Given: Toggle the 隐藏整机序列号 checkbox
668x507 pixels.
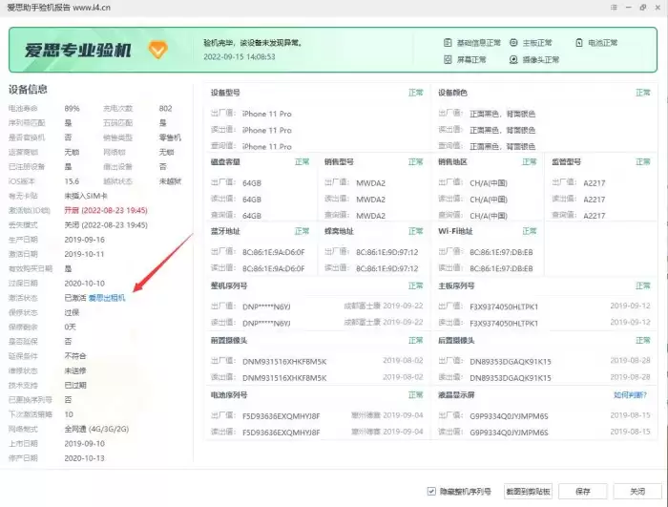Looking at the screenshot, I should (x=431, y=491).
